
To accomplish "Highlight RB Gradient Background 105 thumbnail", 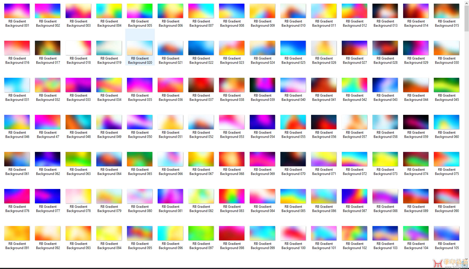I will (x=446, y=233).
